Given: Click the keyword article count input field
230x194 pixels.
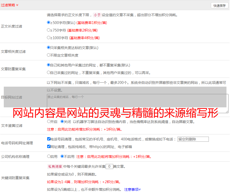Looking at the screenshot, I should (x=109, y=166).
